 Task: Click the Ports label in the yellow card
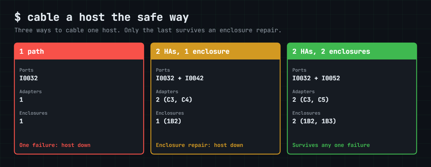pyautogui.click(x=163, y=70)
